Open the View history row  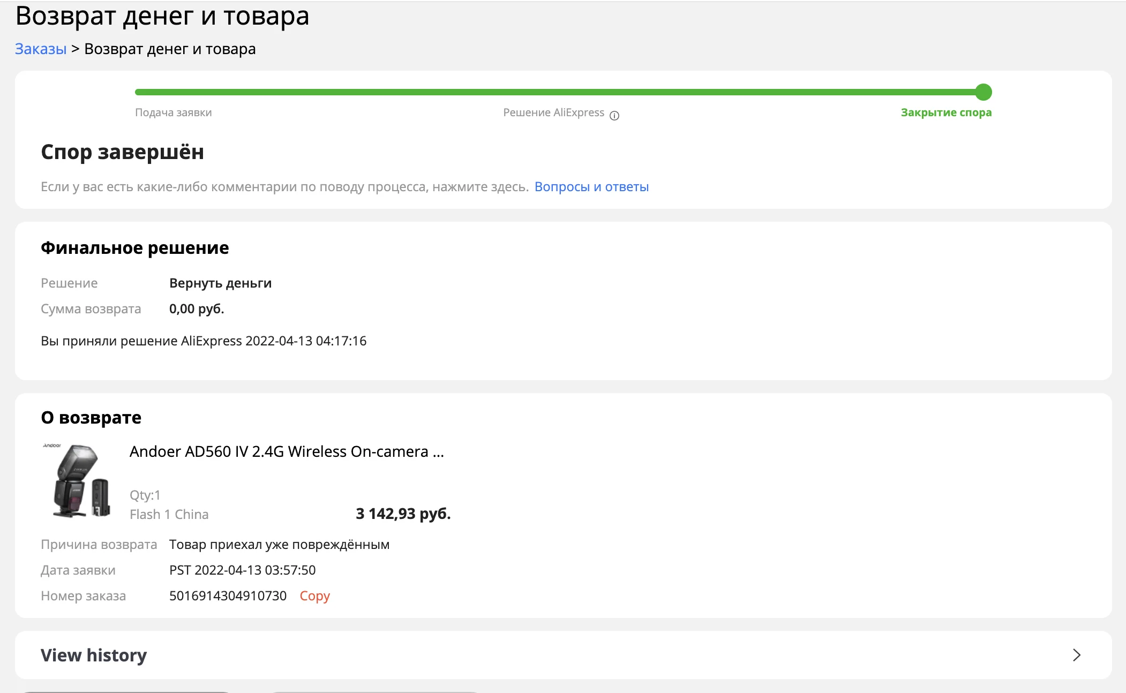(94, 655)
